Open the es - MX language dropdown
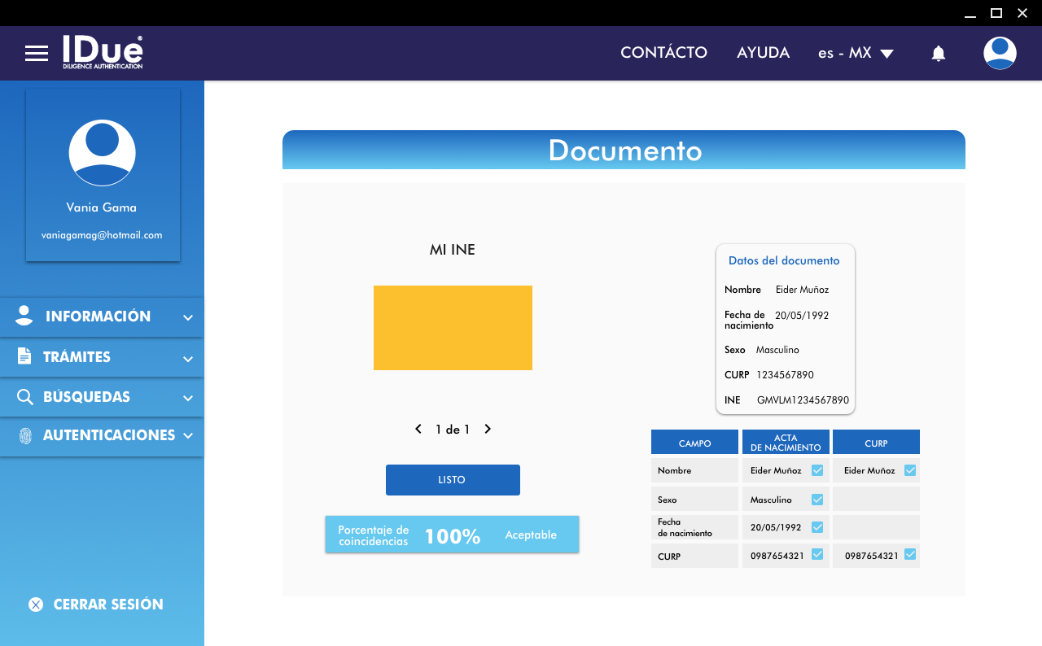1042x646 pixels. (x=856, y=53)
